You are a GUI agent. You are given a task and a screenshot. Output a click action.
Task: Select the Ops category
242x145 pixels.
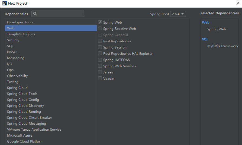[51, 70]
